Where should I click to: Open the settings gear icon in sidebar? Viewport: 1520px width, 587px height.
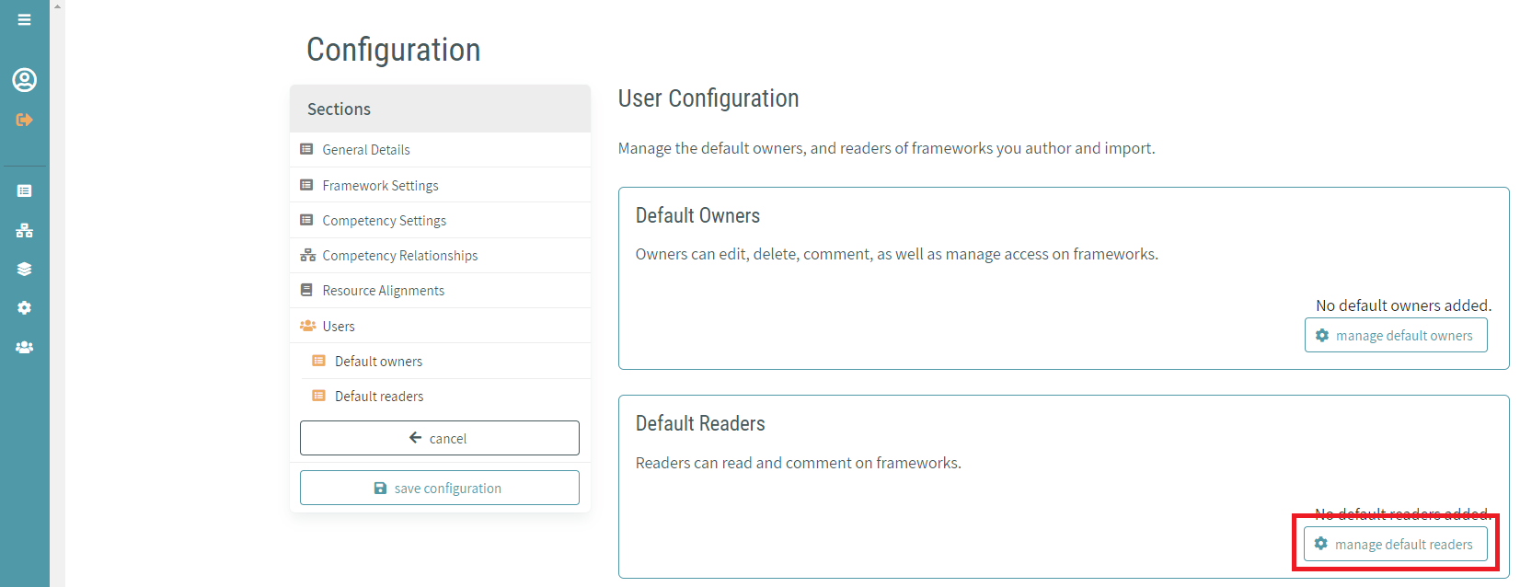coord(24,308)
